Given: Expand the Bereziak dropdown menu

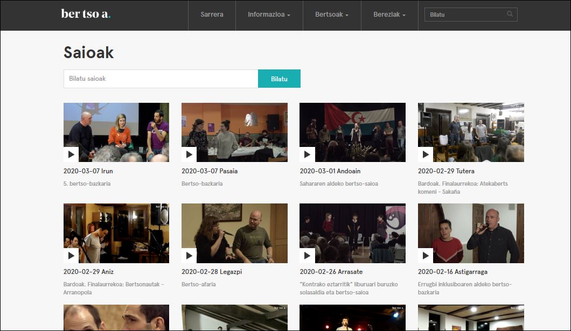Looking at the screenshot, I should point(389,15).
